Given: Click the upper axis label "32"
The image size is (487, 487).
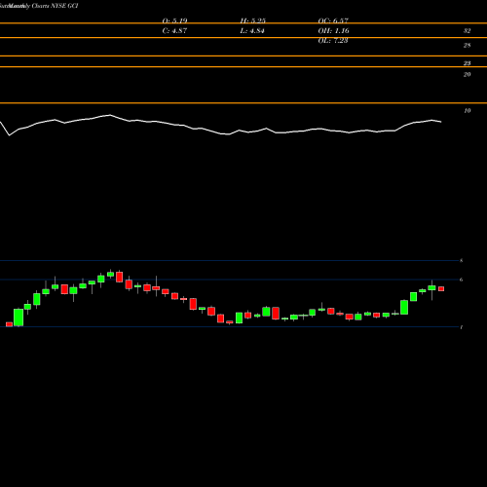Looking at the screenshot, I should 467,31.
